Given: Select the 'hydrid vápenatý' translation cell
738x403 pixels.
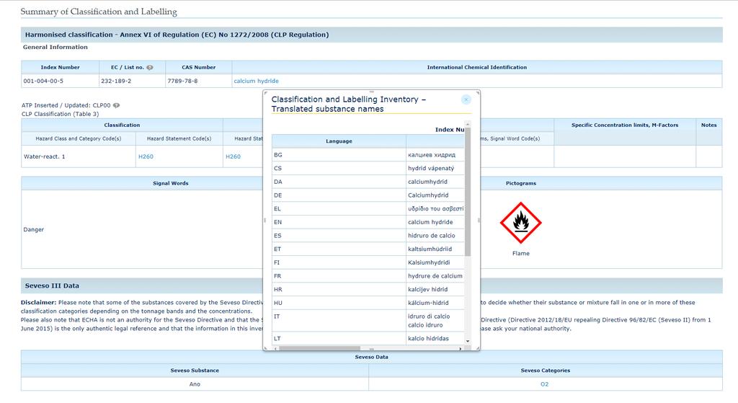Looking at the screenshot, I should point(435,168).
